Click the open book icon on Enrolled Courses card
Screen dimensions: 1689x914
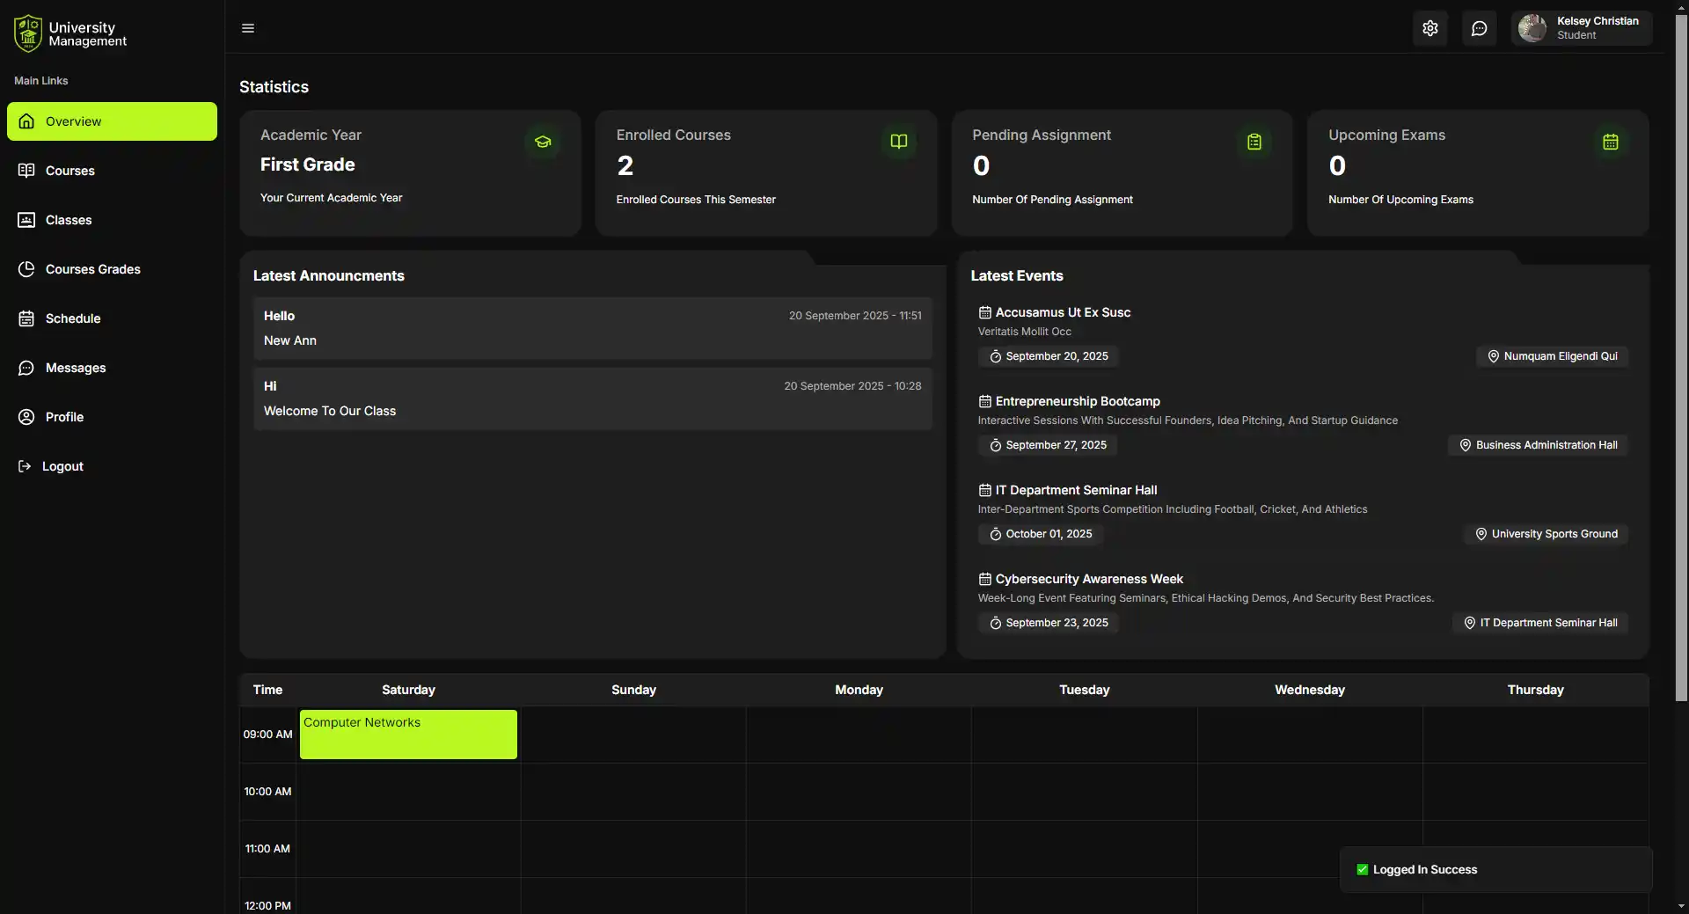[x=898, y=142]
